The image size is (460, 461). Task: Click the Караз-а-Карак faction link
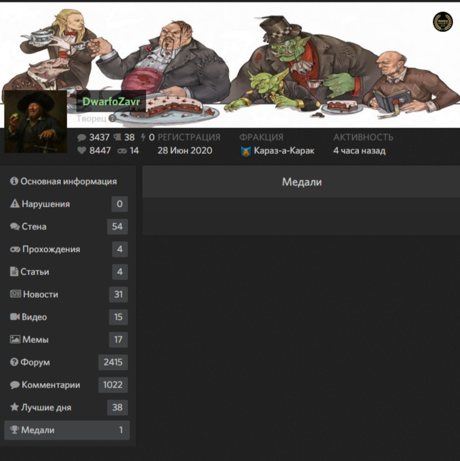(x=284, y=151)
